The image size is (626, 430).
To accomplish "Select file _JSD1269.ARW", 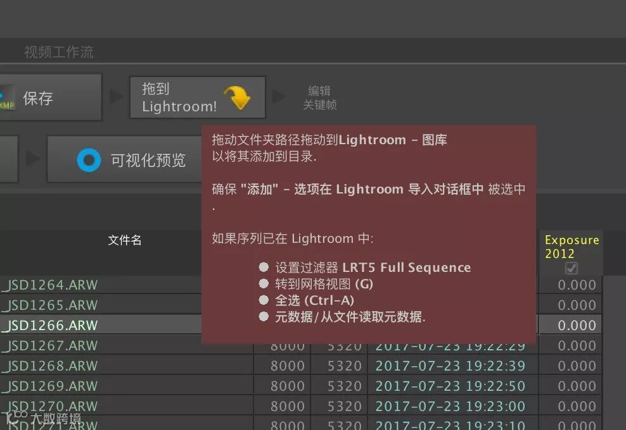I will click(49, 386).
